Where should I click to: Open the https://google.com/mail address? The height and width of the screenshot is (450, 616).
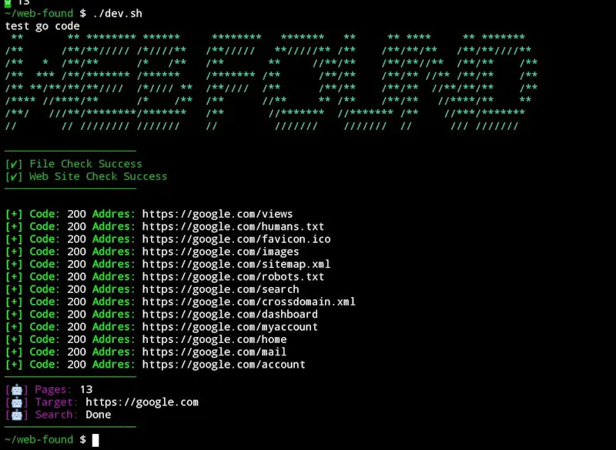click(214, 352)
